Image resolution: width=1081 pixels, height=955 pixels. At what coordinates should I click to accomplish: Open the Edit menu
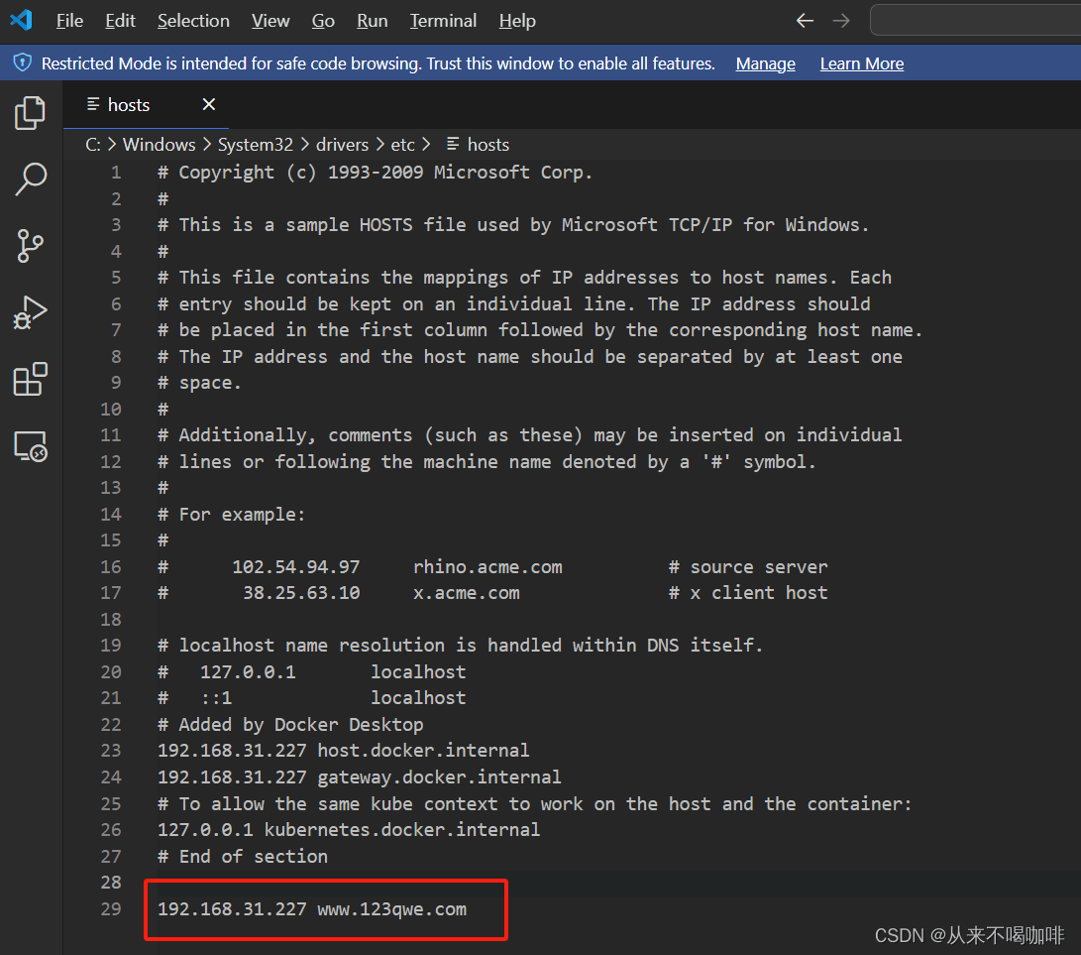[120, 21]
